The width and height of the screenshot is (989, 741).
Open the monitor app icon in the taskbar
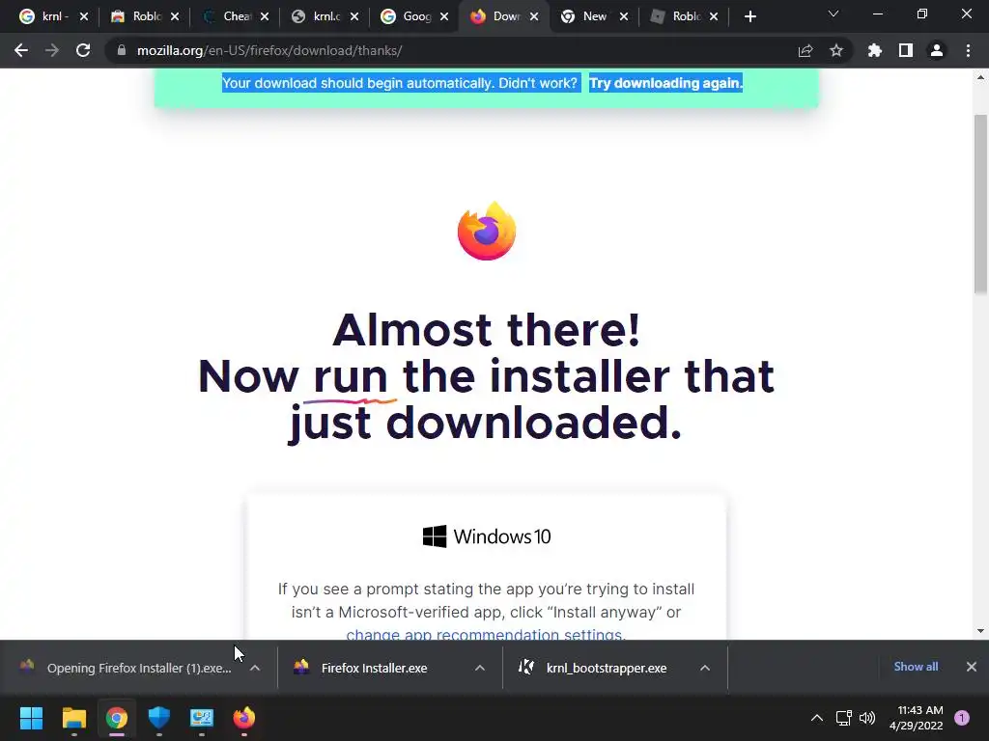(x=202, y=718)
